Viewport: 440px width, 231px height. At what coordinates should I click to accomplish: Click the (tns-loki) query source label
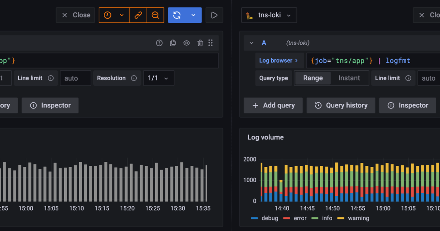tap(298, 43)
